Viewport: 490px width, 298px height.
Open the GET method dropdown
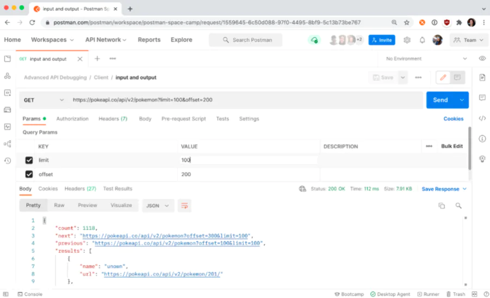pyautogui.click(x=44, y=100)
